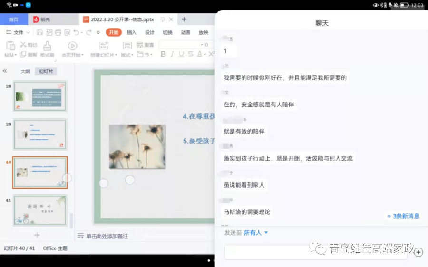Screen dimensions: 428x267
Task: Switch to the 大纲 outline view tab
Action: pos(25,71)
